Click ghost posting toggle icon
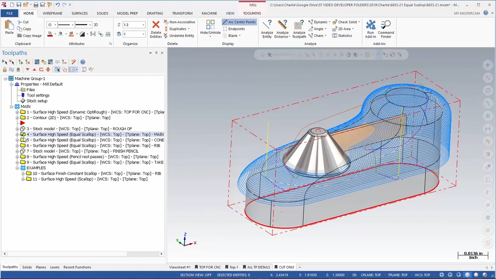 (18, 69)
